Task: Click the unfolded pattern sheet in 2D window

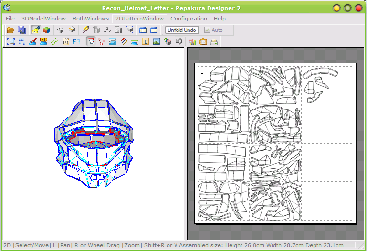Action: click(275, 143)
